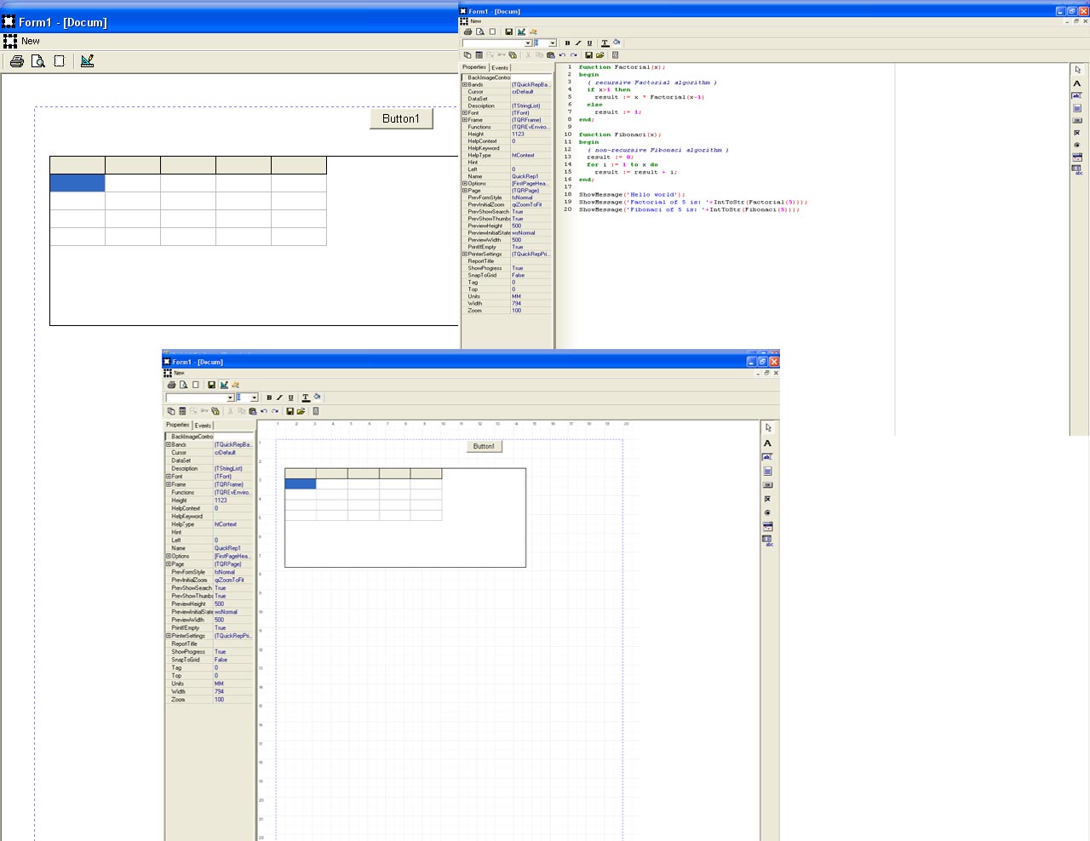This screenshot has width=1090, height=841.
Task: Click the large Button1 in the top-left window
Action: pyautogui.click(x=401, y=119)
